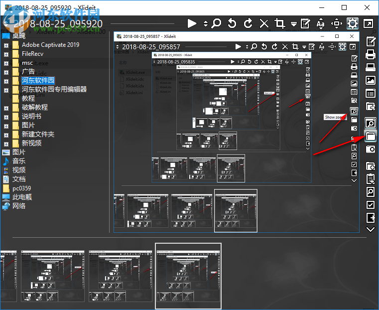Image resolution: width=379 pixels, height=310 pixels.
Task: Expand more sidebar tools with chevron down
Action: 371,229
